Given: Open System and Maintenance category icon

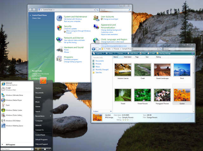Looking at the screenshot, I should 59,18.
